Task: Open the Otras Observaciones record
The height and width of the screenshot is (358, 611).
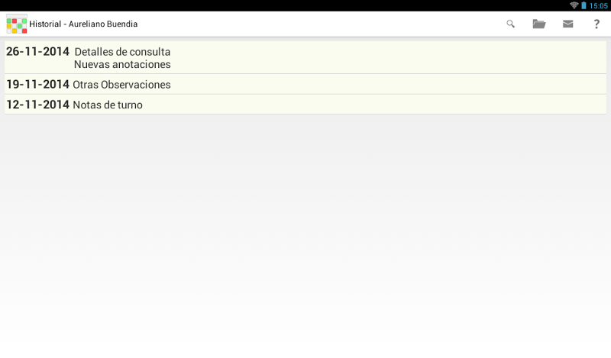Action: 121,85
